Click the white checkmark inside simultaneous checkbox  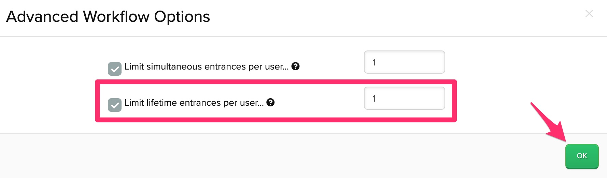(115, 69)
